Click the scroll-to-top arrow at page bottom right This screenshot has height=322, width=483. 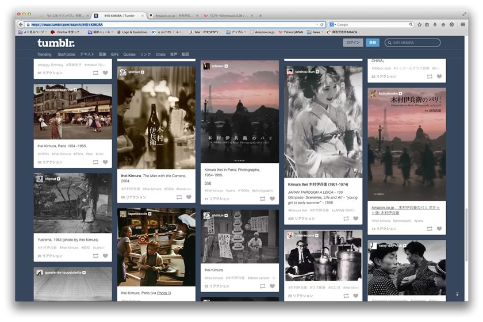(458, 294)
